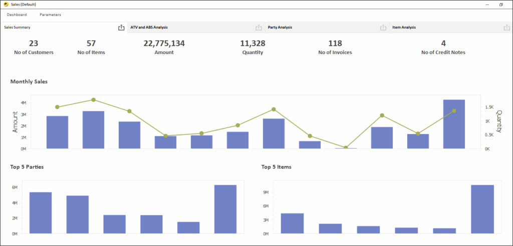Click the highest quantity line point in Monthly Sales
The width and height of the screenshot is (513, 246).
[93, 100]
